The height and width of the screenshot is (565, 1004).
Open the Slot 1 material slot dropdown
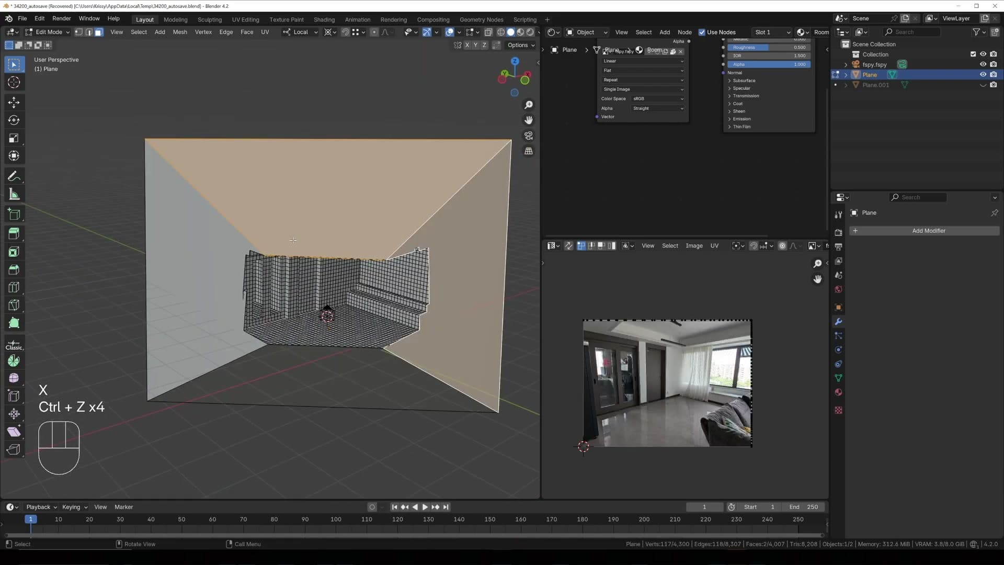click(x=772, y=32)
